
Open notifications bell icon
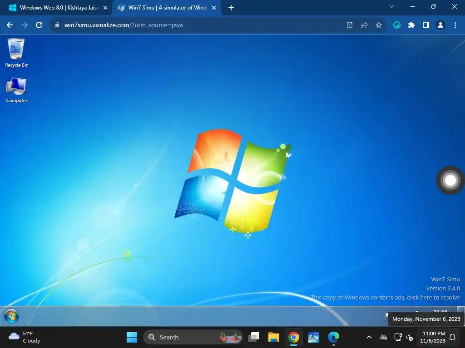tap(453, 337)
